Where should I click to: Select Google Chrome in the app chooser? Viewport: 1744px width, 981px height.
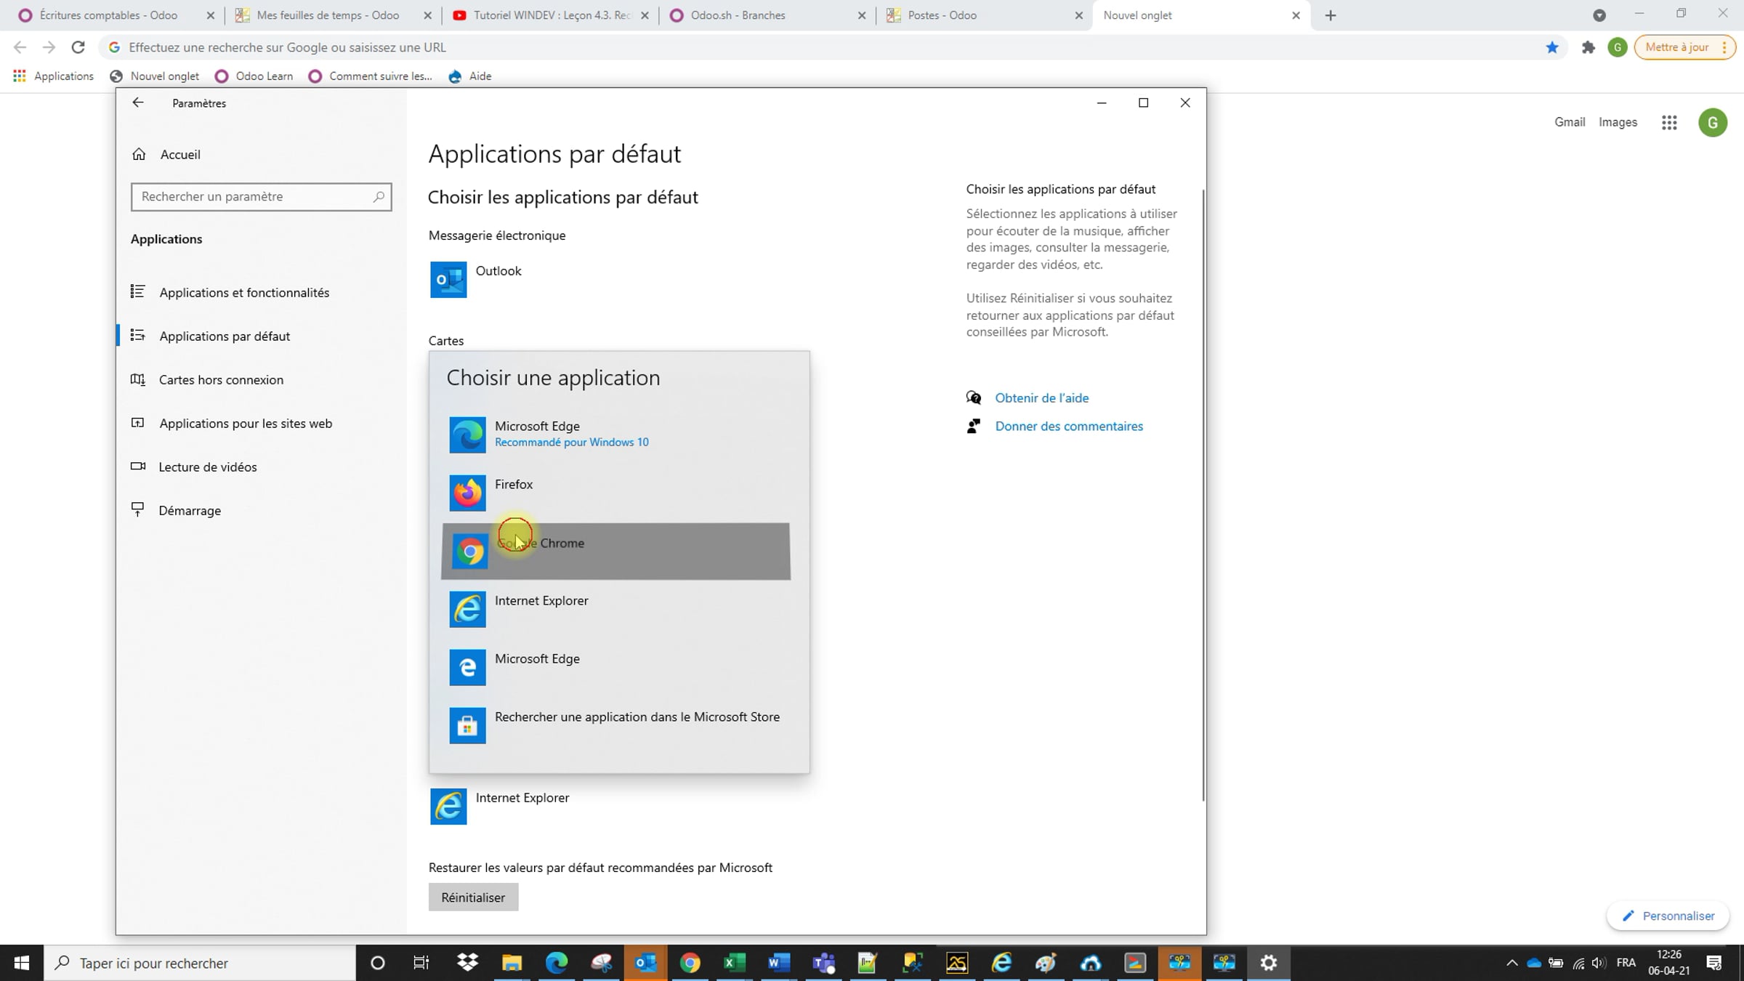[615, 551]
